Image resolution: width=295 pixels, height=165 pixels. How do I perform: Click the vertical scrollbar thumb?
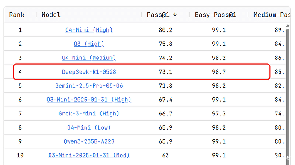288,94
